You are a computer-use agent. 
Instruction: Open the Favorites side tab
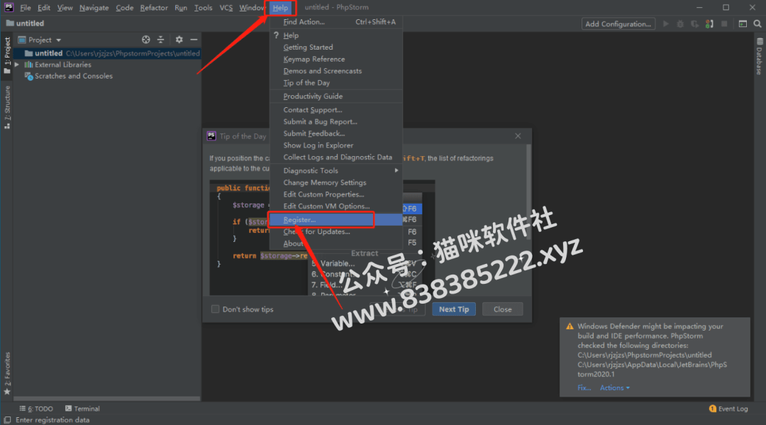coord(7,374)
